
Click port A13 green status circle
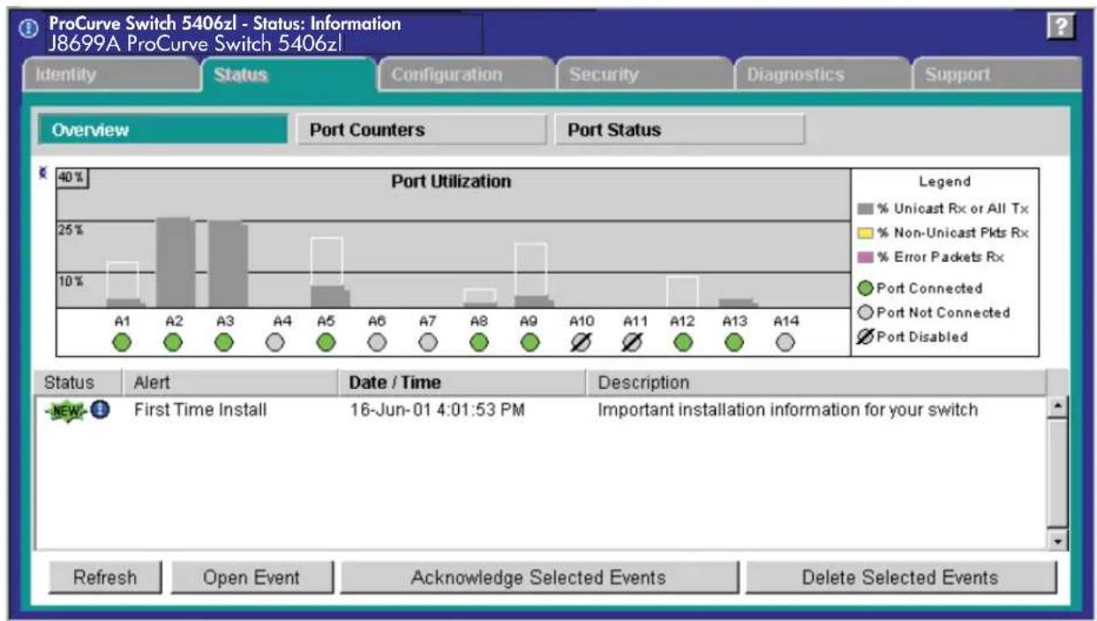(x=733, y=343)
